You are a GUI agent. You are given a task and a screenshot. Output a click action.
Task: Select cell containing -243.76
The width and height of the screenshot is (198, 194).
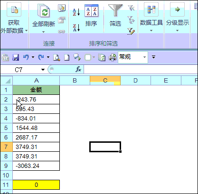point(36,100)
